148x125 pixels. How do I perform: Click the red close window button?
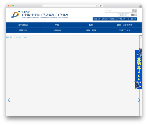[x=9, y=6]
